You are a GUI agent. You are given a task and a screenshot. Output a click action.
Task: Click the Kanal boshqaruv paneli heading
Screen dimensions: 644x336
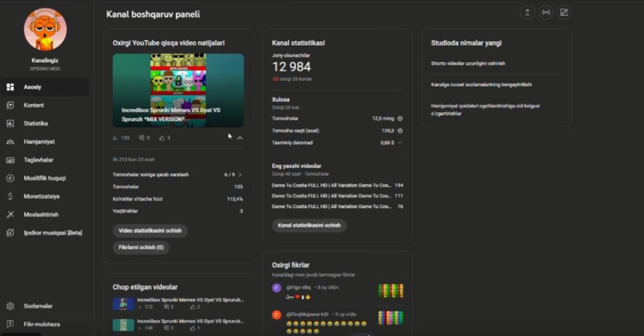point(153,14)
